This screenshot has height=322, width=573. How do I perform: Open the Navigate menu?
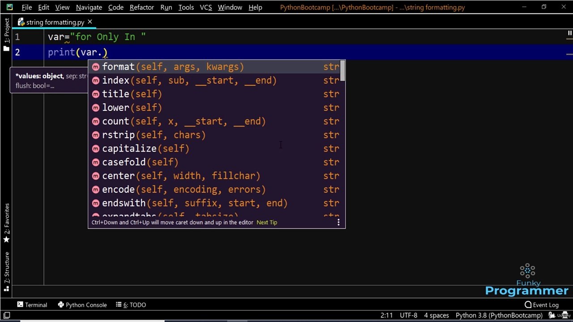click(89, 7)
